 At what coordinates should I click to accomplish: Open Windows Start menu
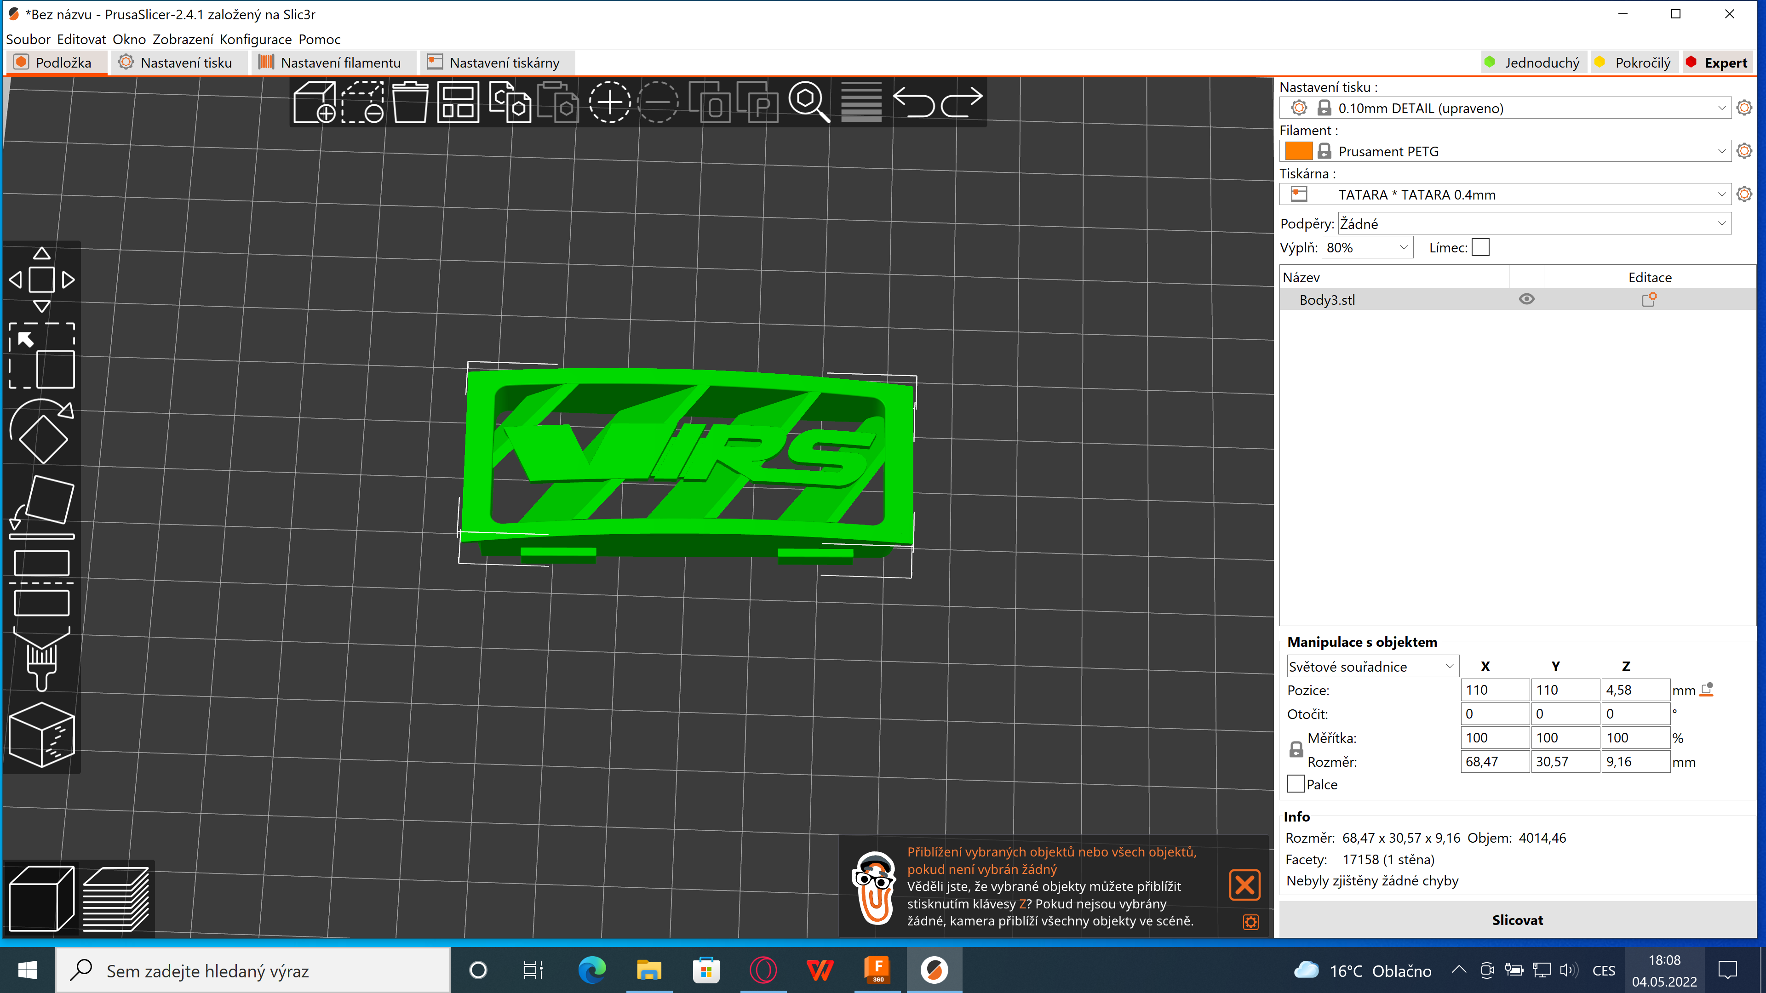(x=28, y=970)
